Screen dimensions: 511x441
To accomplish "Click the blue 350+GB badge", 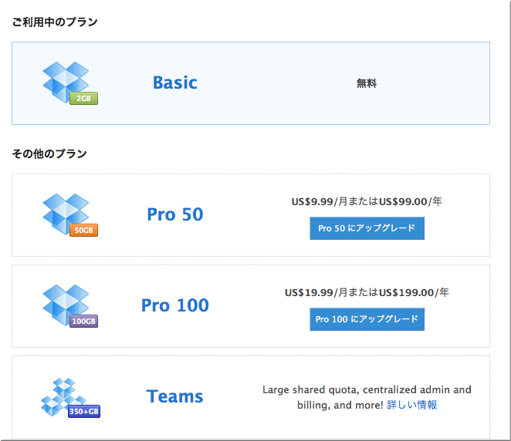I will point(84,412).
